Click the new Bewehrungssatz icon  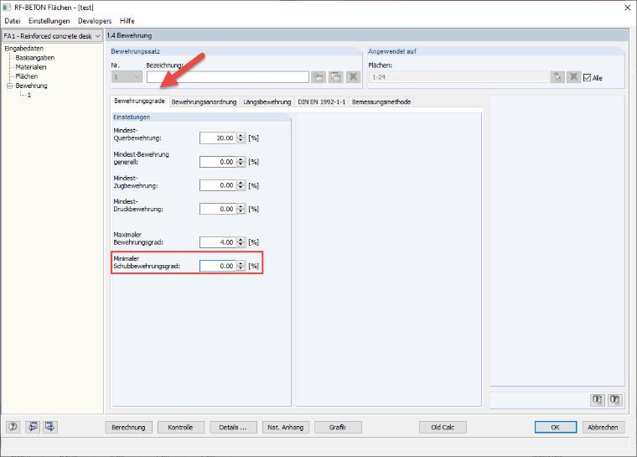point(318,77)
